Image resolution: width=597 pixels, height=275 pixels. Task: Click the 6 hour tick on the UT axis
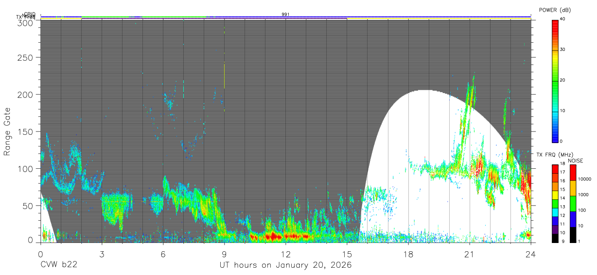(x=163, y=254)
